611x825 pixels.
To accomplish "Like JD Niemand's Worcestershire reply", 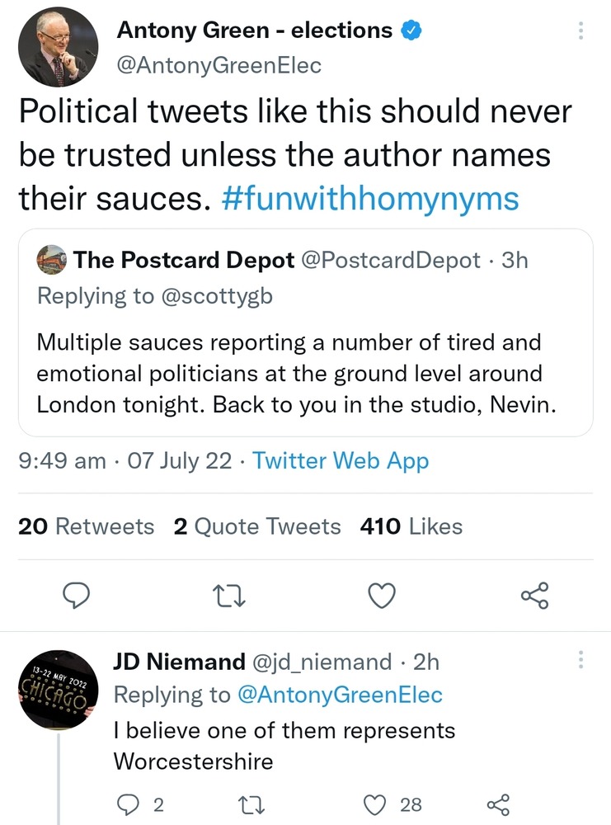I will [377, 804].
